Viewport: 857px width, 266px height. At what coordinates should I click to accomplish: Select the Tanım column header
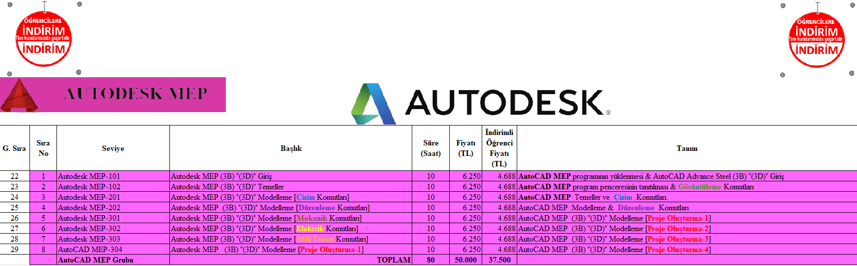687,148
